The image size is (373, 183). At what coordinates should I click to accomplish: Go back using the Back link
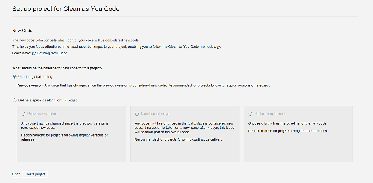pyautogui.click(x=16, y=174)
